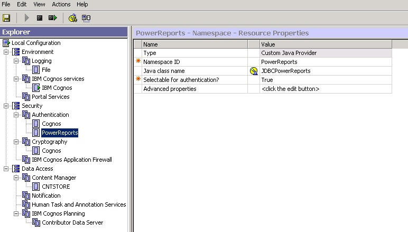Open the Edit menu

point(22,4)
